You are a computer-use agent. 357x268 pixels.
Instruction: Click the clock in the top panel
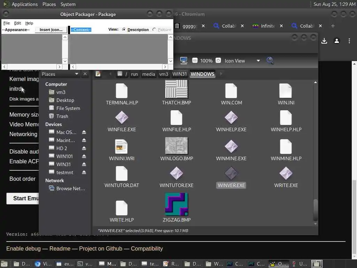[334, 4]
